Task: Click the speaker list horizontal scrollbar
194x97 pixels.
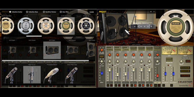Action: click(x=34, y=36)
